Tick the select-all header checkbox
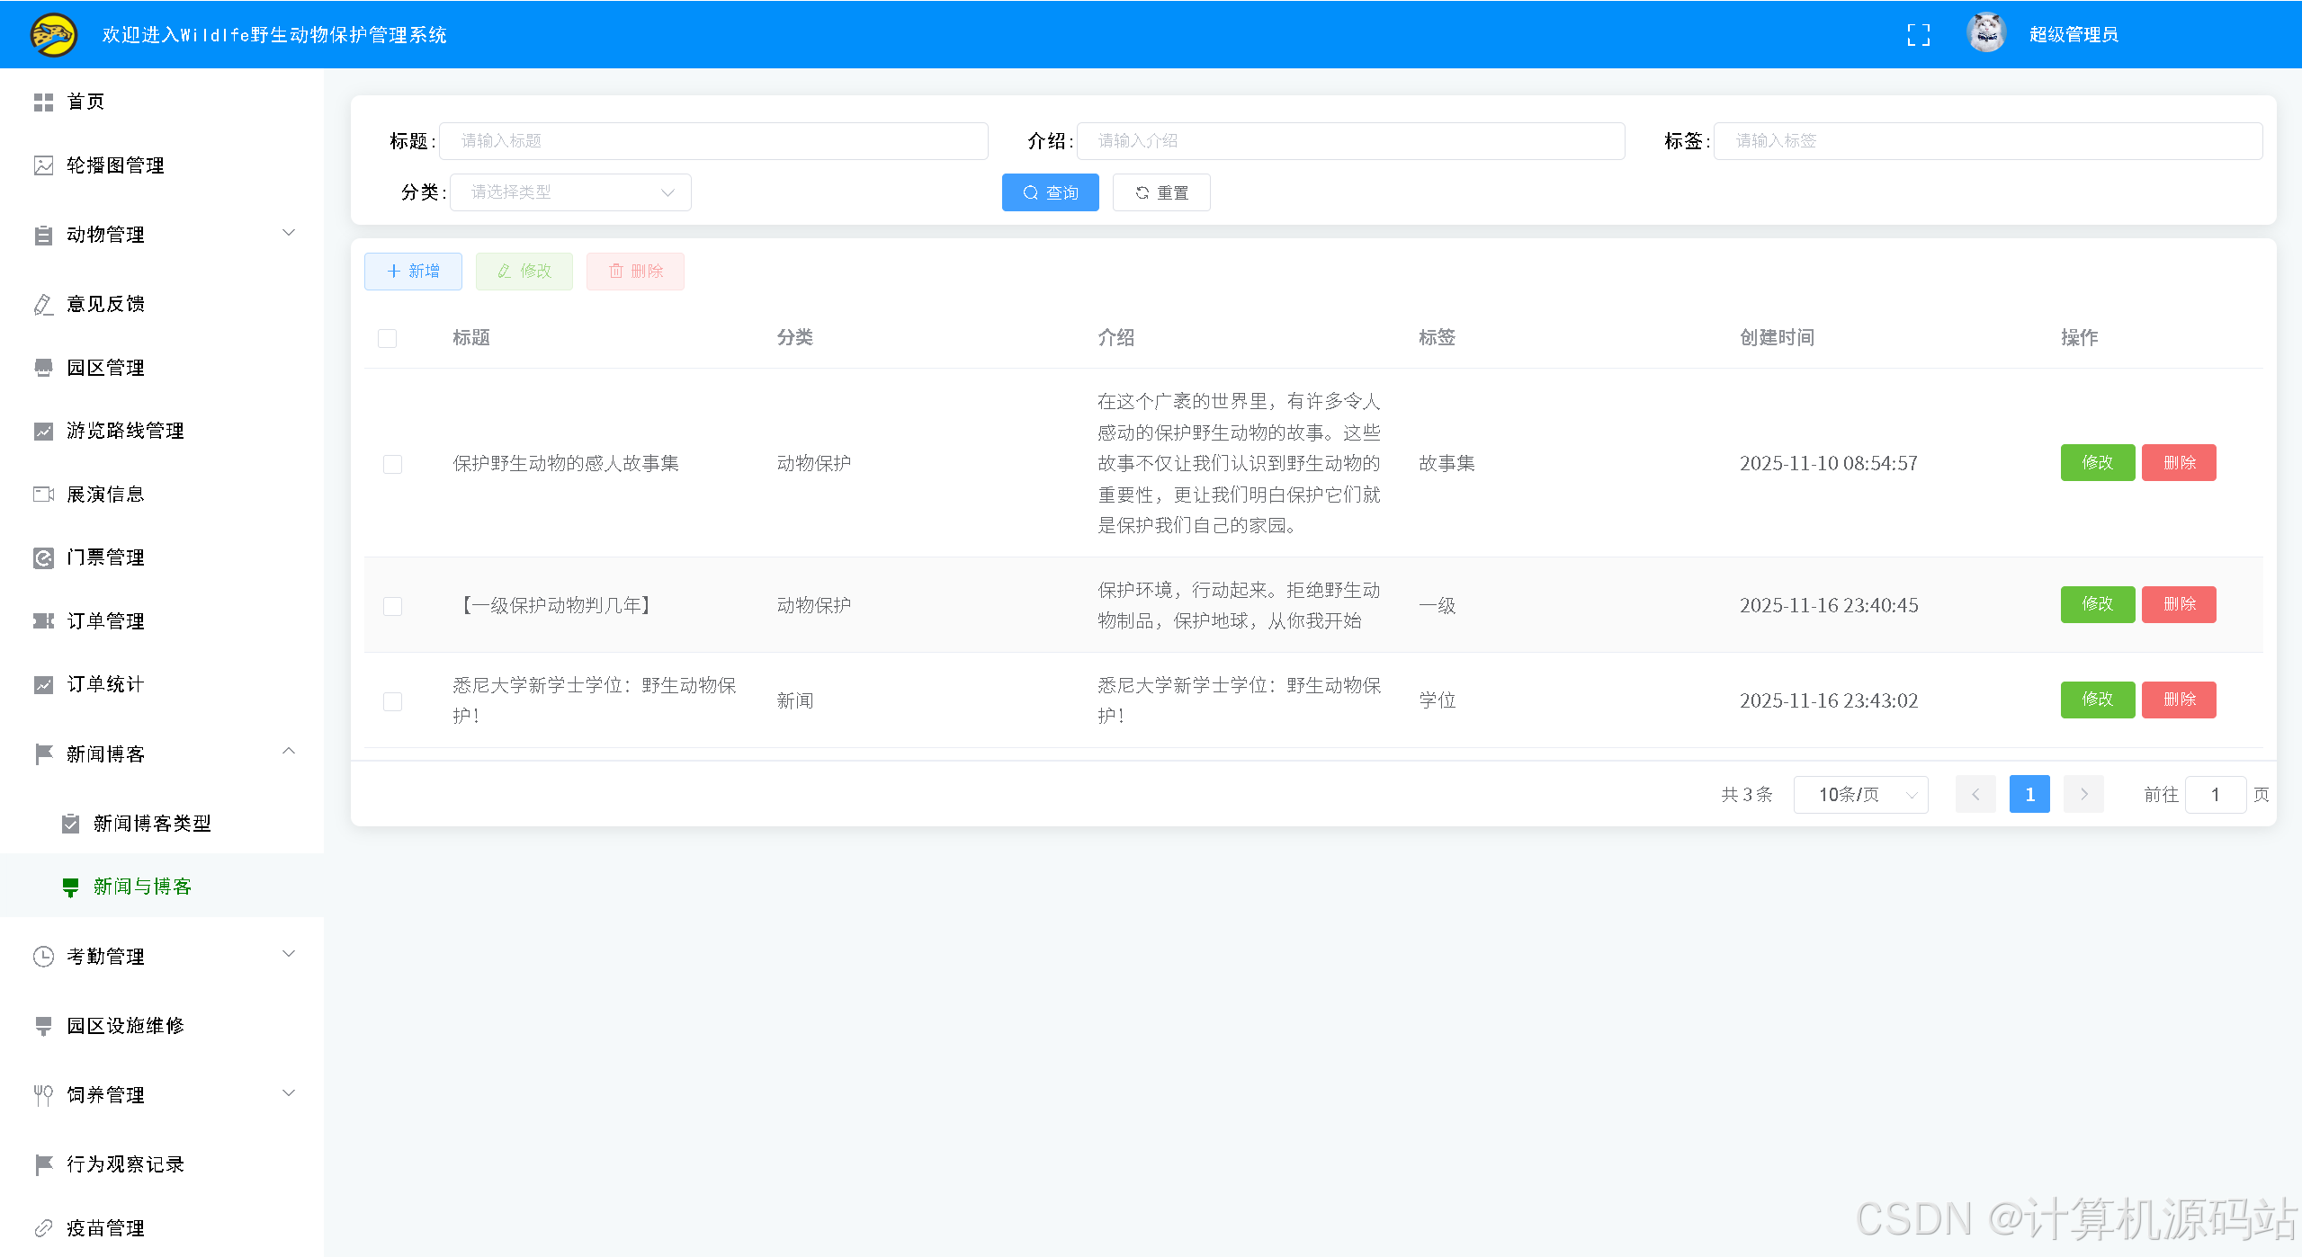 (x=387, y=338)
